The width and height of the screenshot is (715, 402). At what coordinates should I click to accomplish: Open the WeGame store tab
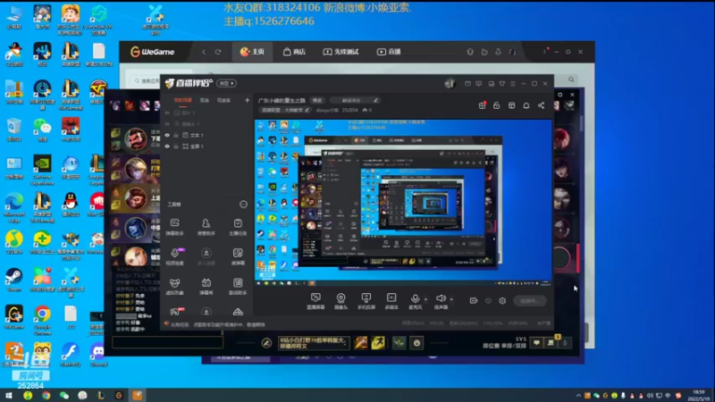(294, 52)
